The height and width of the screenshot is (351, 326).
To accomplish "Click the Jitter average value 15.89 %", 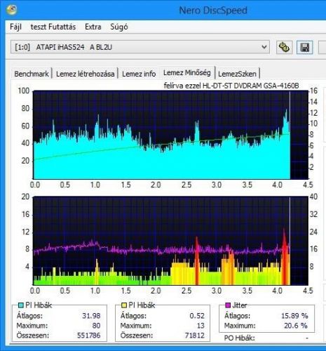I will (294, 316).
